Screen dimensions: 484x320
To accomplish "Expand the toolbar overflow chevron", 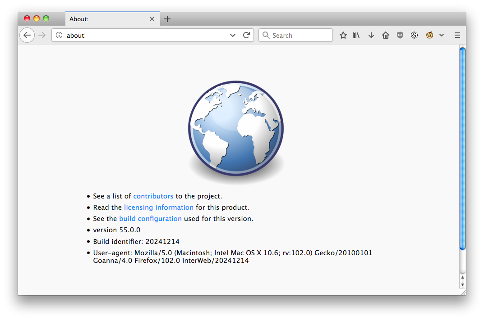I will click(x=442, y=35).
